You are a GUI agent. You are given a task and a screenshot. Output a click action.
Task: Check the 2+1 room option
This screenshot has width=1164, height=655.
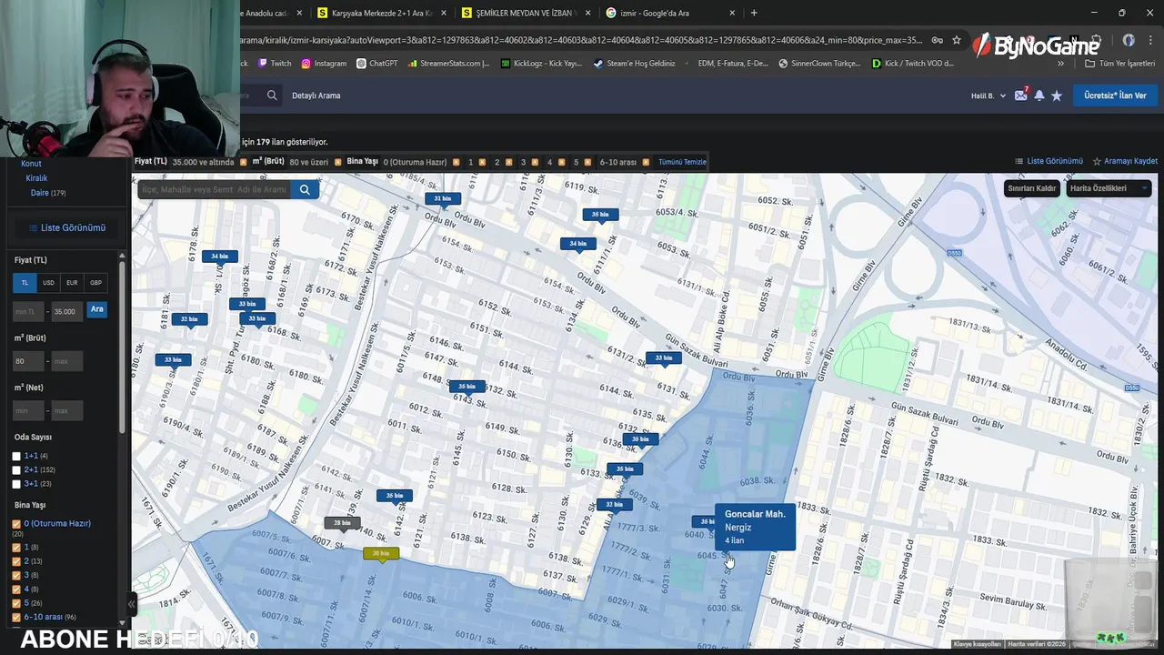pos(16,470)
